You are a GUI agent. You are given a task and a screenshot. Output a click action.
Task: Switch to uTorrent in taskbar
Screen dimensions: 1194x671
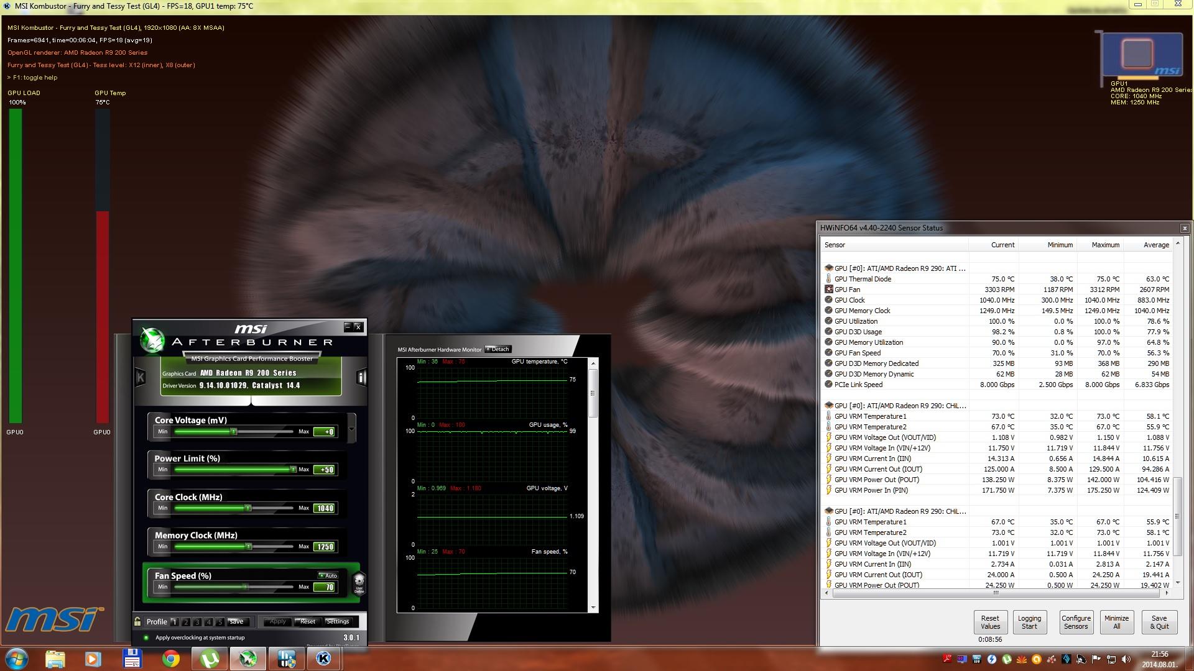point(210,659)
